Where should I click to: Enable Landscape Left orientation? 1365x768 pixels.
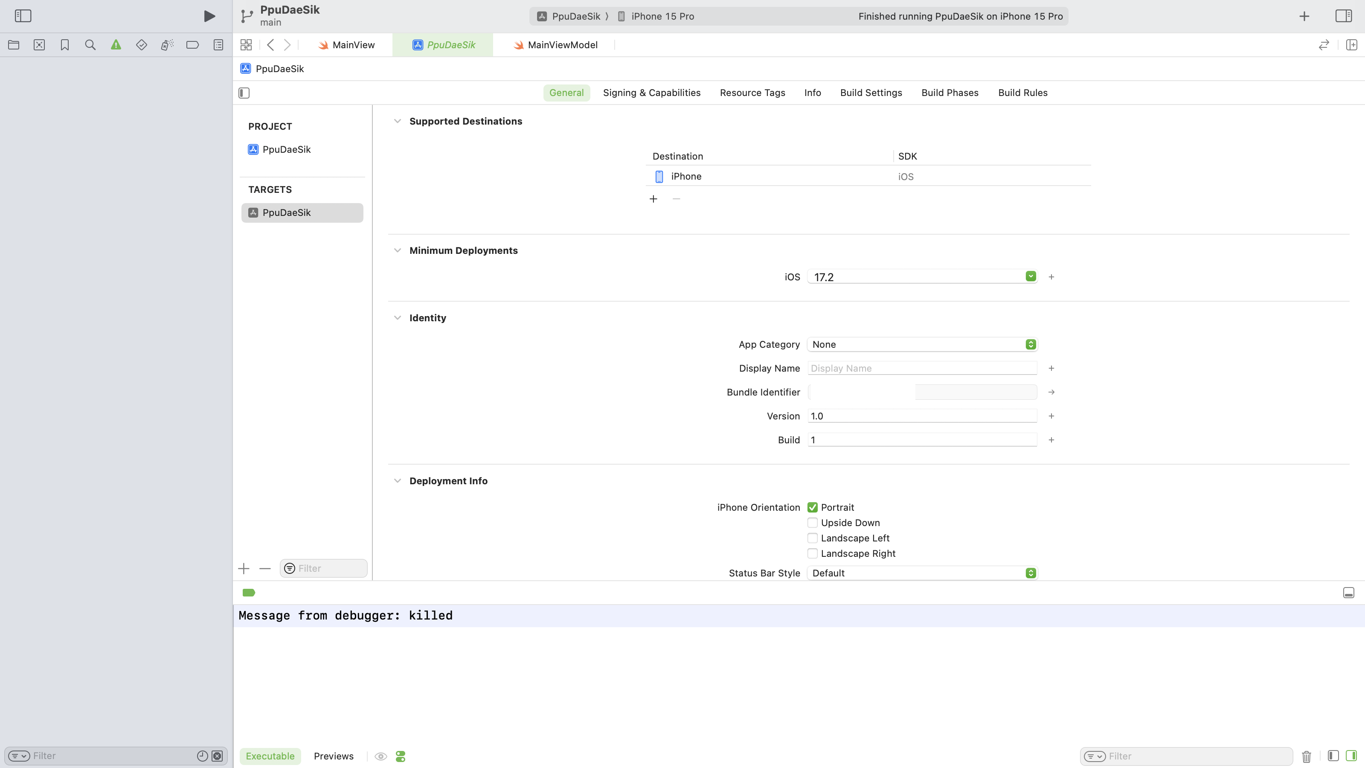tap(812, 538)
